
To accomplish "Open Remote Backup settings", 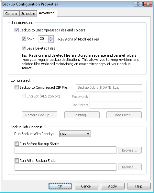I will point(39,115).
